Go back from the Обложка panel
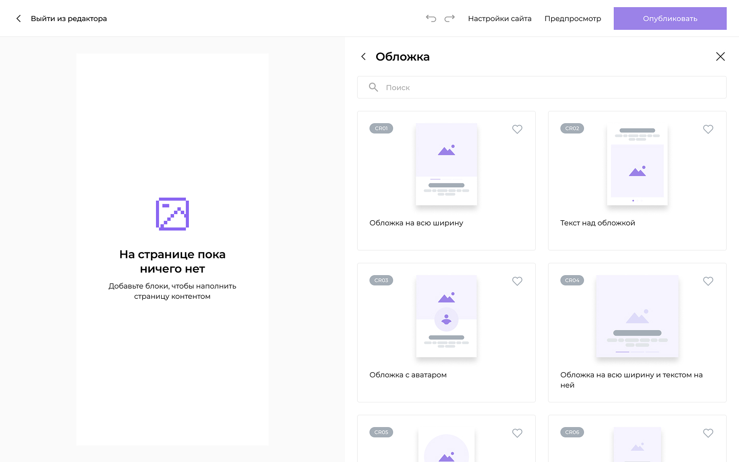Image resolution: width=739 pixels, height=462 pixels. (x=363, y=56)
